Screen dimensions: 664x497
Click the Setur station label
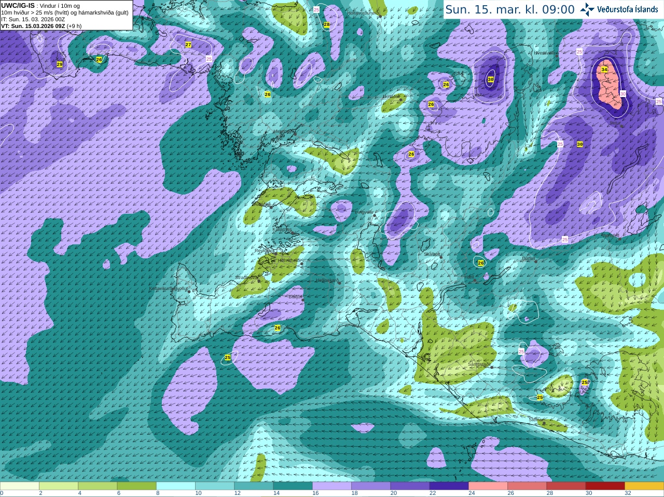[614, 123]
